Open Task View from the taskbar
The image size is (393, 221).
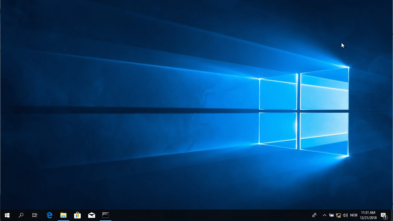[35, 215]
